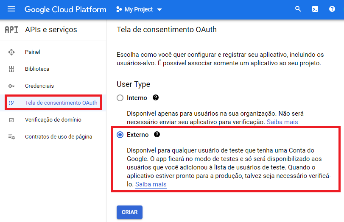Open Credenciais in the sidebar
This screenshot has width=344, height=222.
39,86
